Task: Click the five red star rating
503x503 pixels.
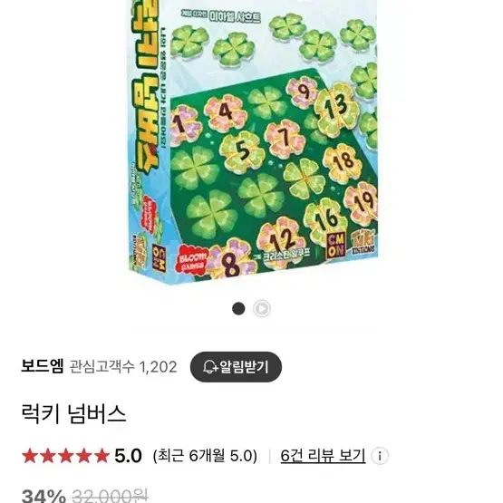Action: point(66,456)
